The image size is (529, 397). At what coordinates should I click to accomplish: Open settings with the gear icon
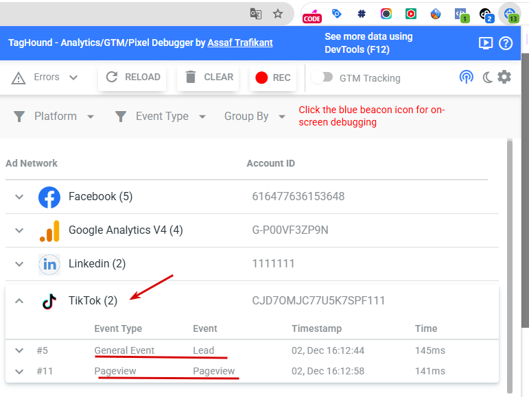tap(504, 77)
